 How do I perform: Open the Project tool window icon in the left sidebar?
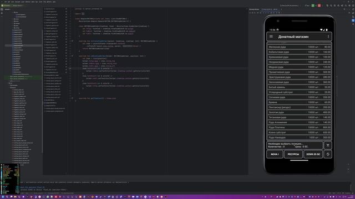(x=2, y=9)
